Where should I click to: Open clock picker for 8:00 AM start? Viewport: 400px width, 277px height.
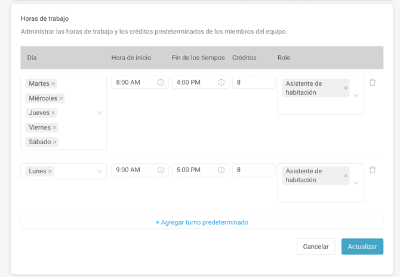pyautogui.click(x=161, y=83)
